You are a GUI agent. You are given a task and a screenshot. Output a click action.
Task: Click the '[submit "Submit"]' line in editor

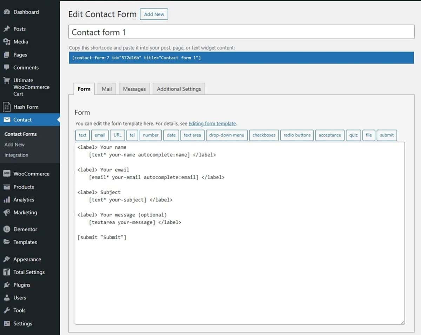coord(102,237)
